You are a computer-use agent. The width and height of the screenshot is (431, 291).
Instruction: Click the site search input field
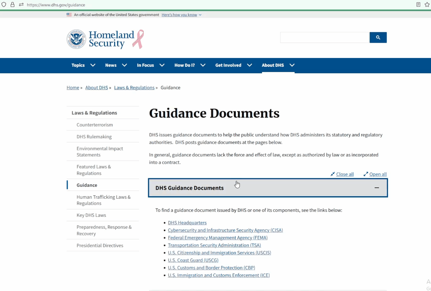click(324, 37)
